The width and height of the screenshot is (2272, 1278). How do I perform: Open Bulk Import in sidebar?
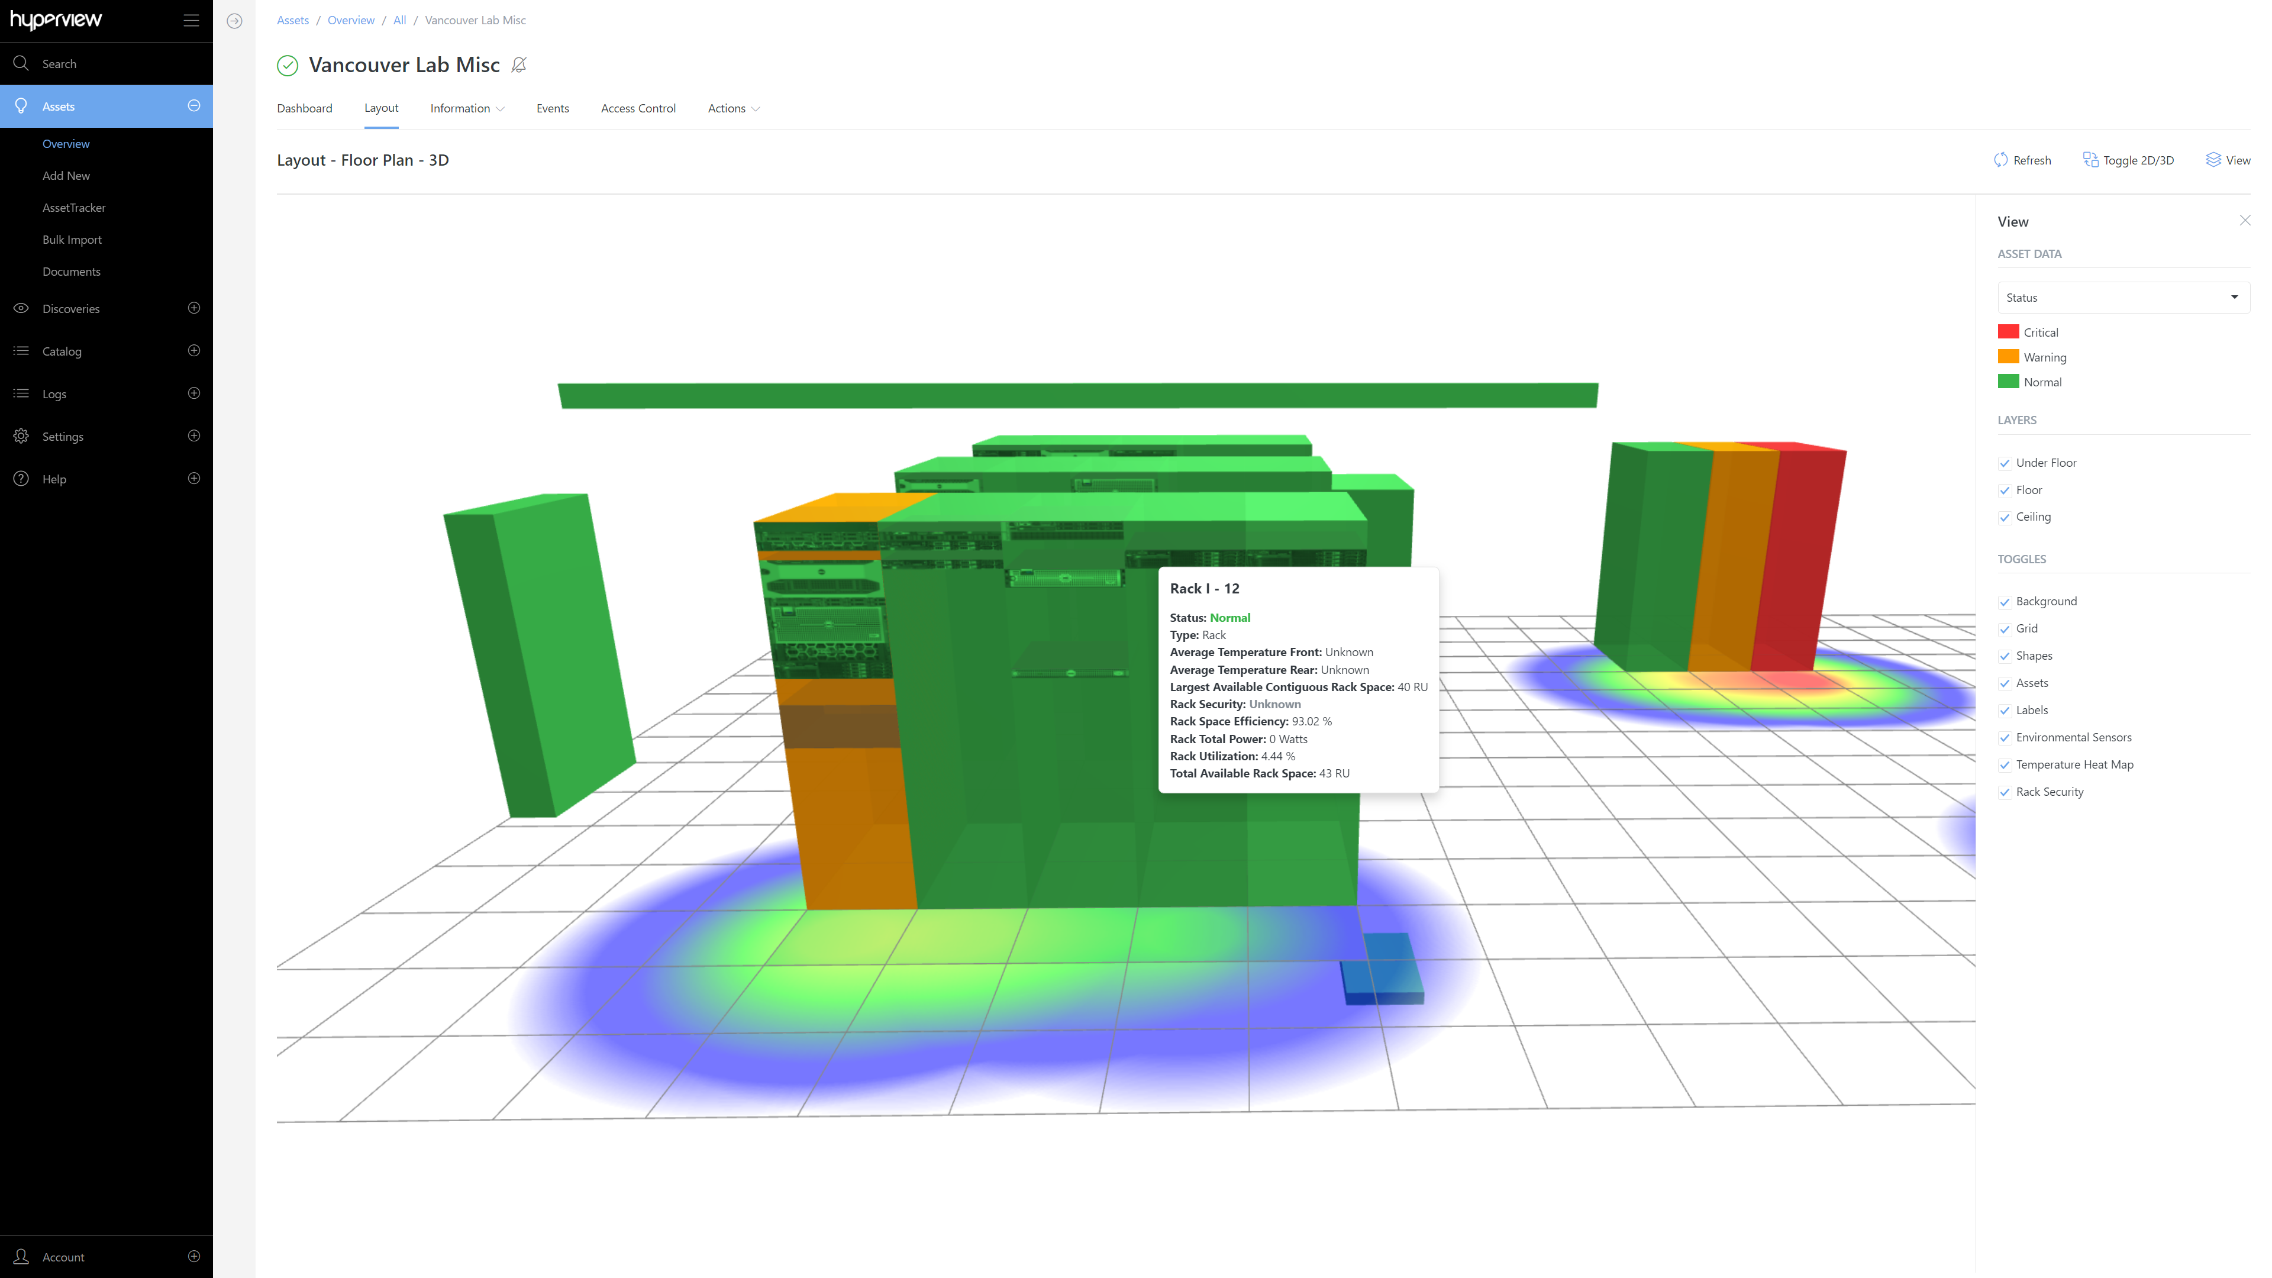(x=72, y=240)
